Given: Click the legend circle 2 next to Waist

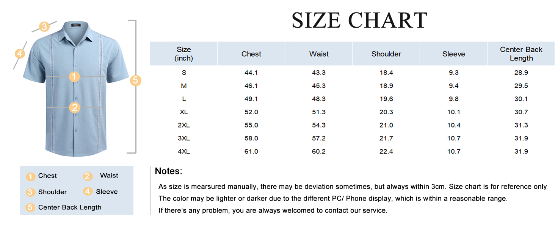Looking at the screenshot, I should click(88, 176).
